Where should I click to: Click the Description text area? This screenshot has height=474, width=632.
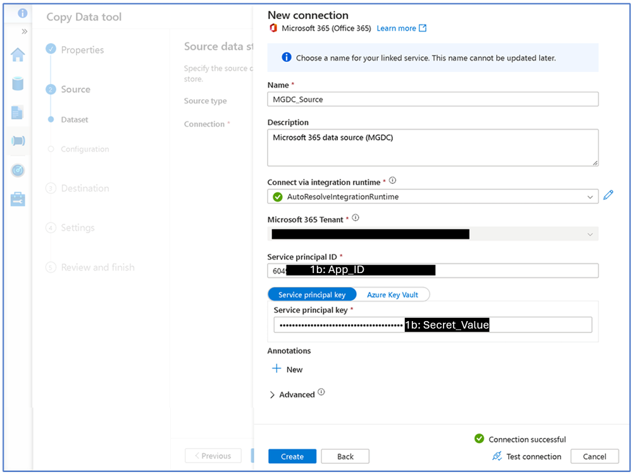433,147
